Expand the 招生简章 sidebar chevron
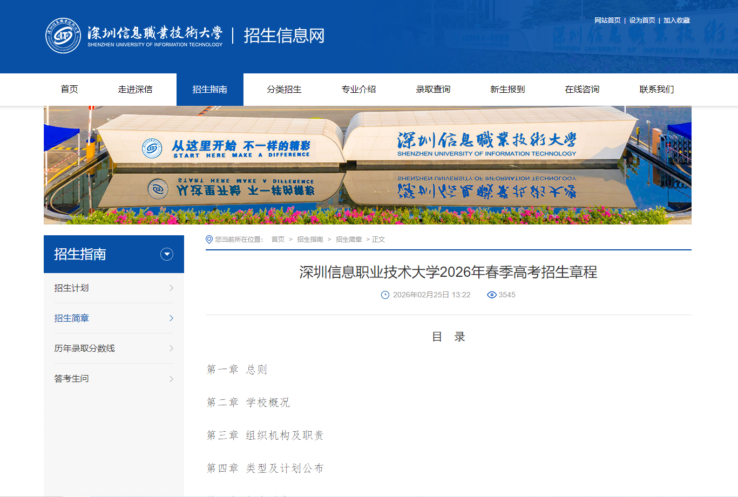The image size is (738, 497). pyautogui.click(x=172, y=318)
